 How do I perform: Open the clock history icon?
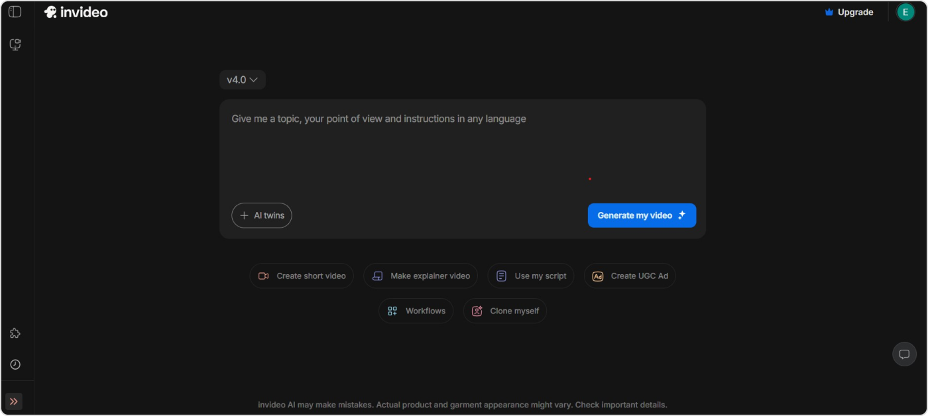pos(15,364)
